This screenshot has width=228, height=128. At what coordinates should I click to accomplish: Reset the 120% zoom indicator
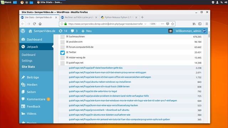(153, 24)
